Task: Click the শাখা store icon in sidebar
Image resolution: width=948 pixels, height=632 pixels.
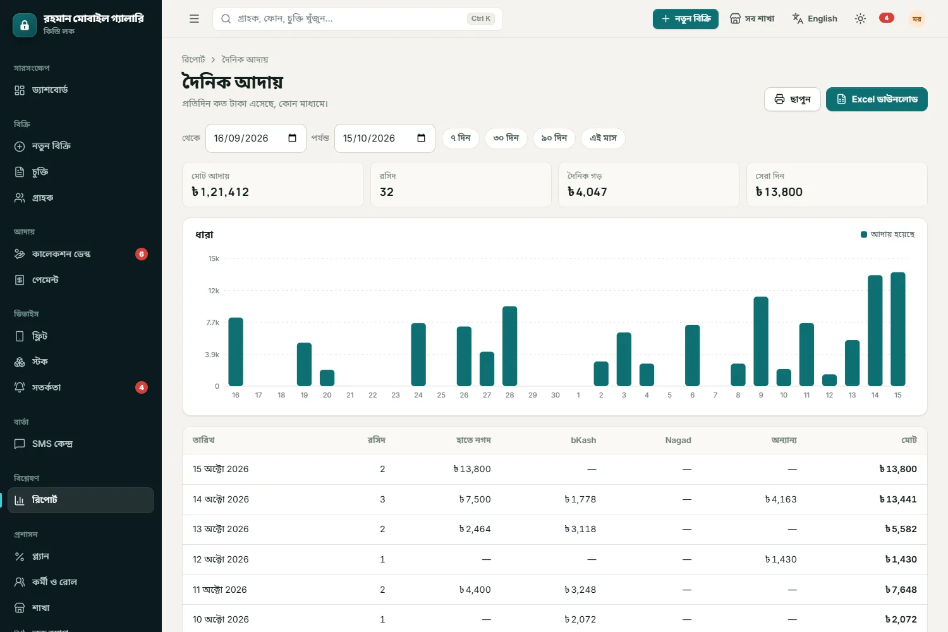Action: [x=20, y=608]
